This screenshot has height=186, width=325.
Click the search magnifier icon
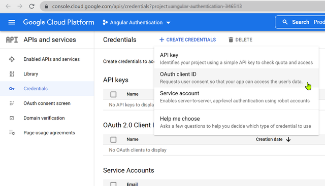(x=285, y=22)
